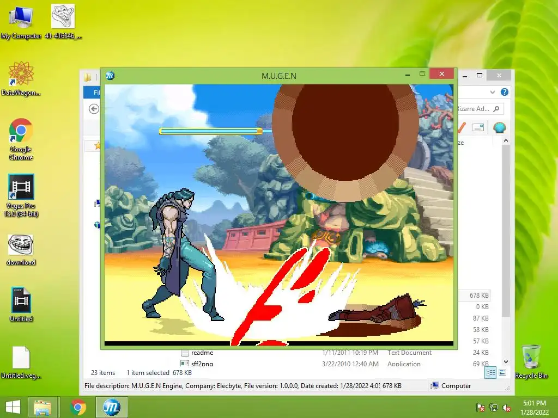Click the Explorer back arrow button
558x418 pixels.
[x=94, y=109]
